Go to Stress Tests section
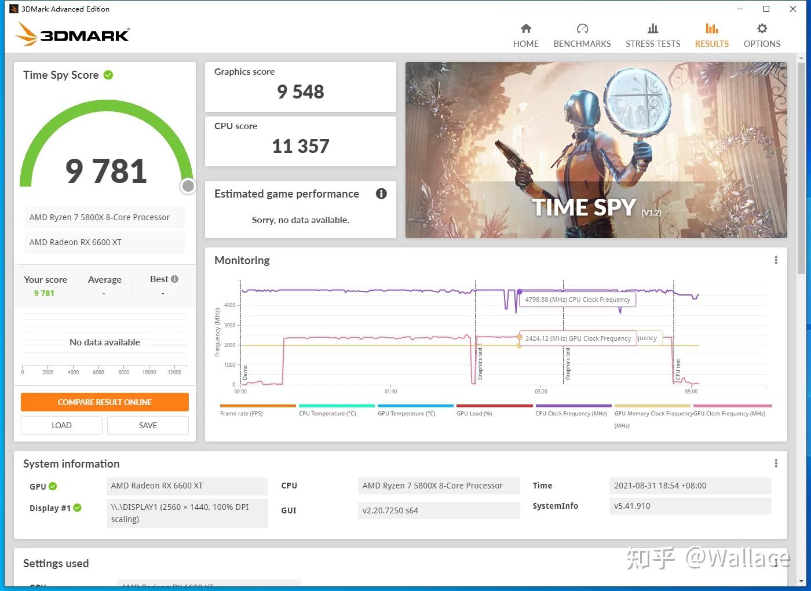Image resolution: width=811 pixels, height=591 pixels. pos(652,36)
